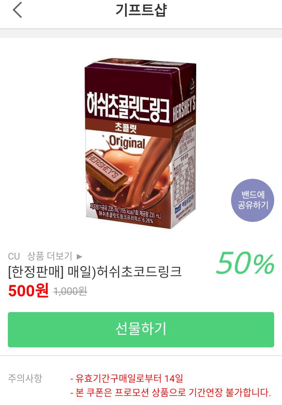The image size is (282, 405).
Task: Tap the purple 밴드에 공유하기 share bubble
Action: click(253, 200)
